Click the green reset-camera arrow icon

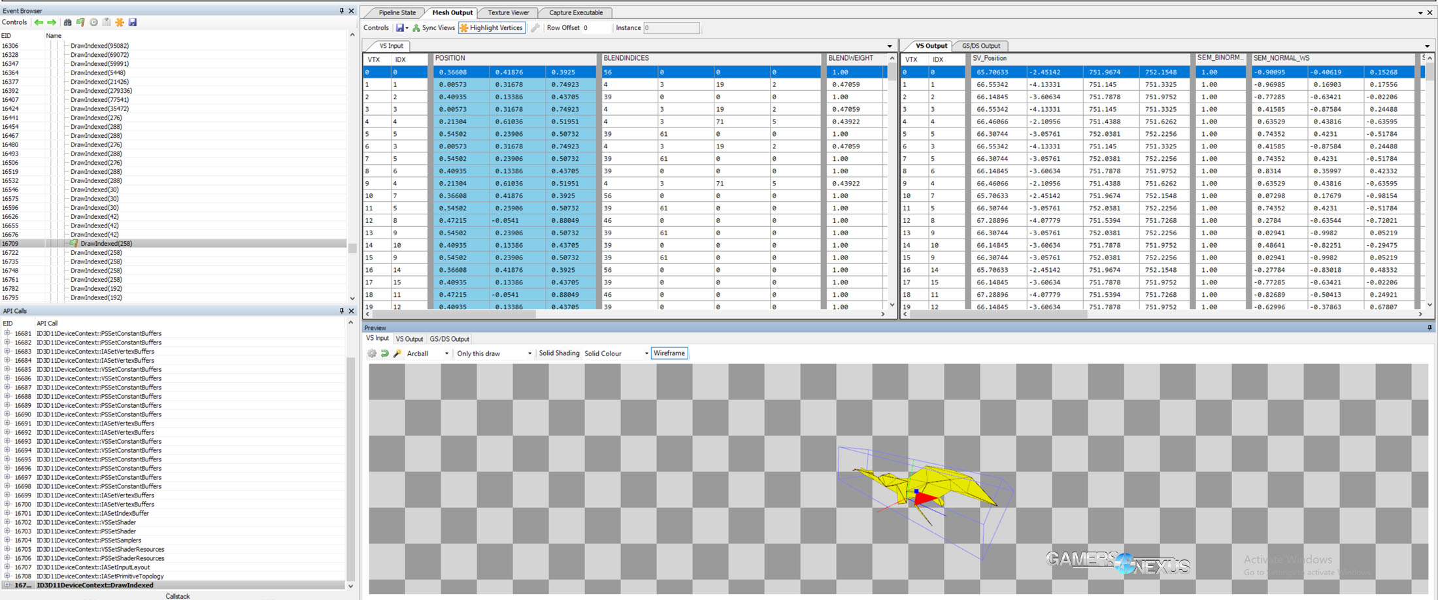384,353
